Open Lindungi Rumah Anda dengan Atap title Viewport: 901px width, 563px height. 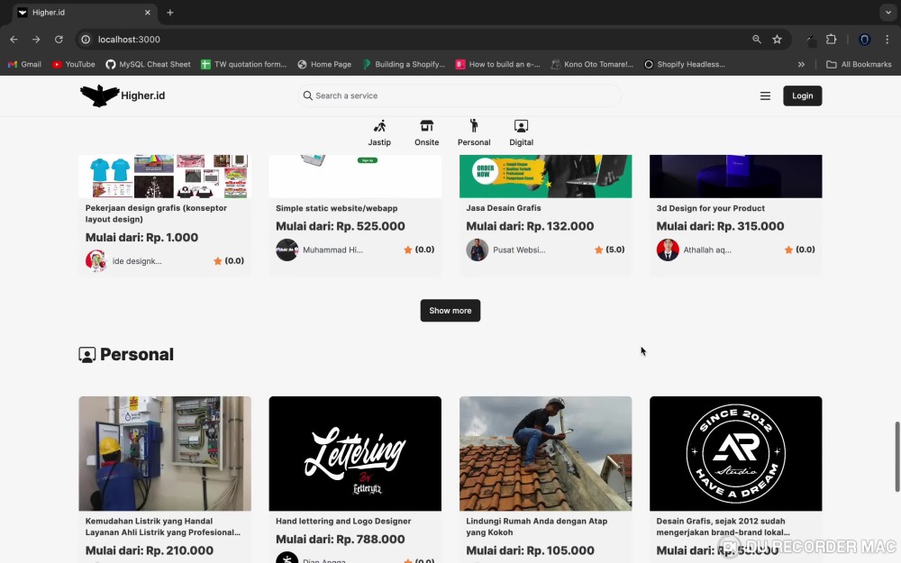click(537, 527)
